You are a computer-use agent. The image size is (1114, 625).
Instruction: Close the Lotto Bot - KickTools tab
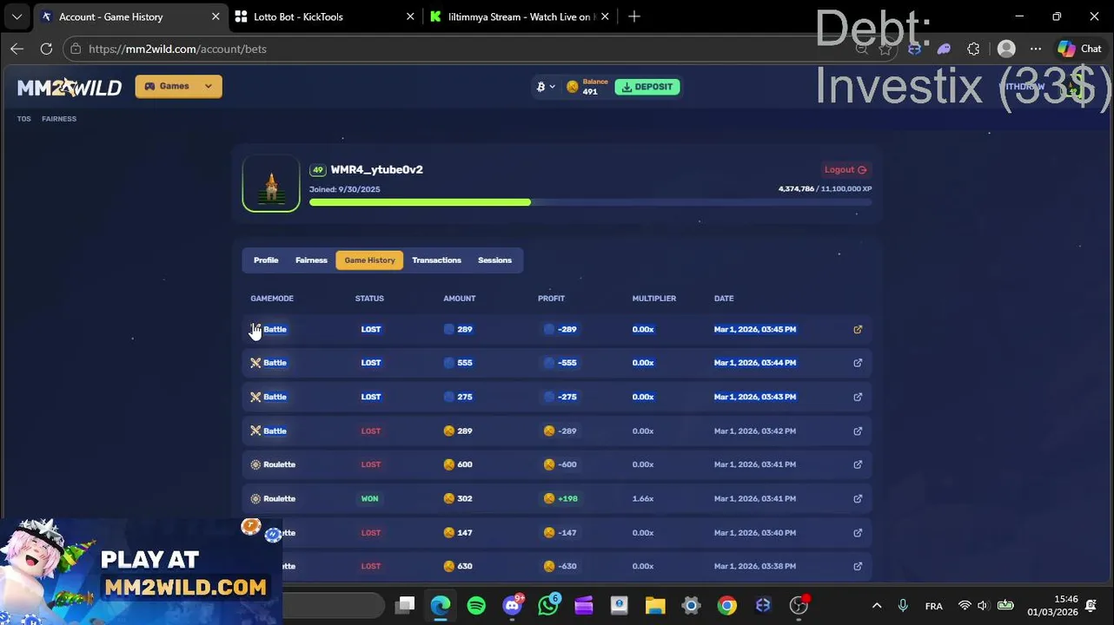tap(410, 16)
